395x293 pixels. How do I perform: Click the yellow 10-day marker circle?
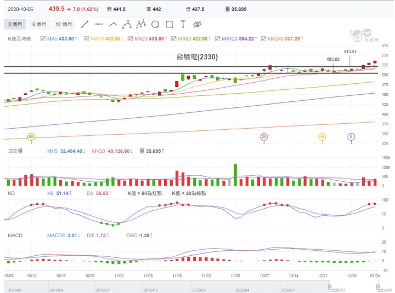click(x=322, y=137)
